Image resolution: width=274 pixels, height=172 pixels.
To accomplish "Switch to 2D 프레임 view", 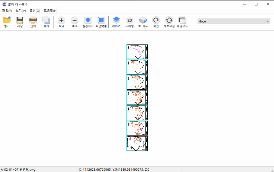I will pyautogui.click(x=130, y=22).
